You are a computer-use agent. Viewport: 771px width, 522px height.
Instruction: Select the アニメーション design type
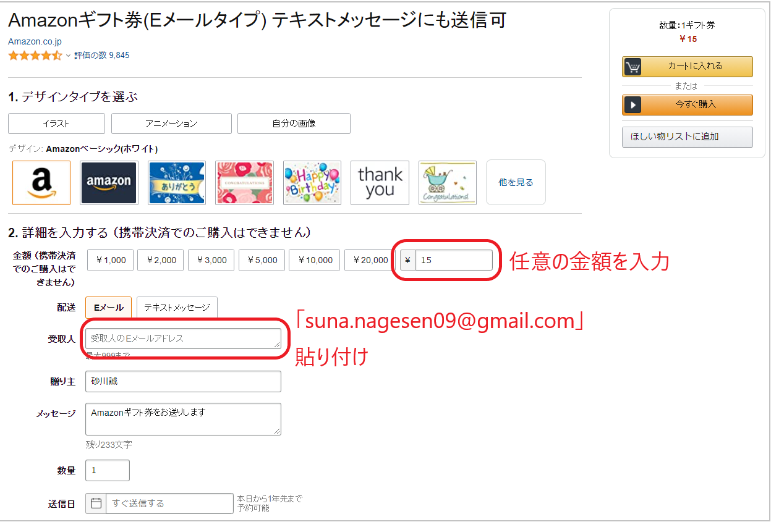click(171, 124)
